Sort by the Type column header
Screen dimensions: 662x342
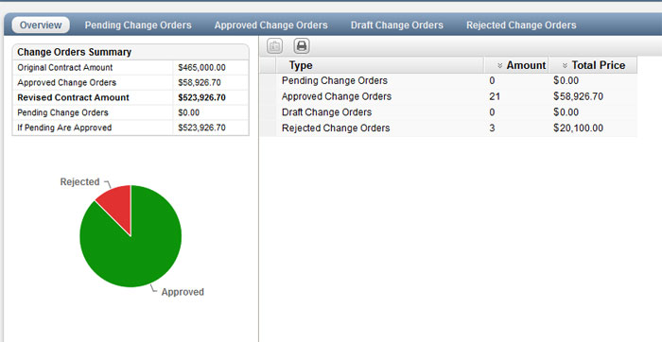[x=301, y=65]
